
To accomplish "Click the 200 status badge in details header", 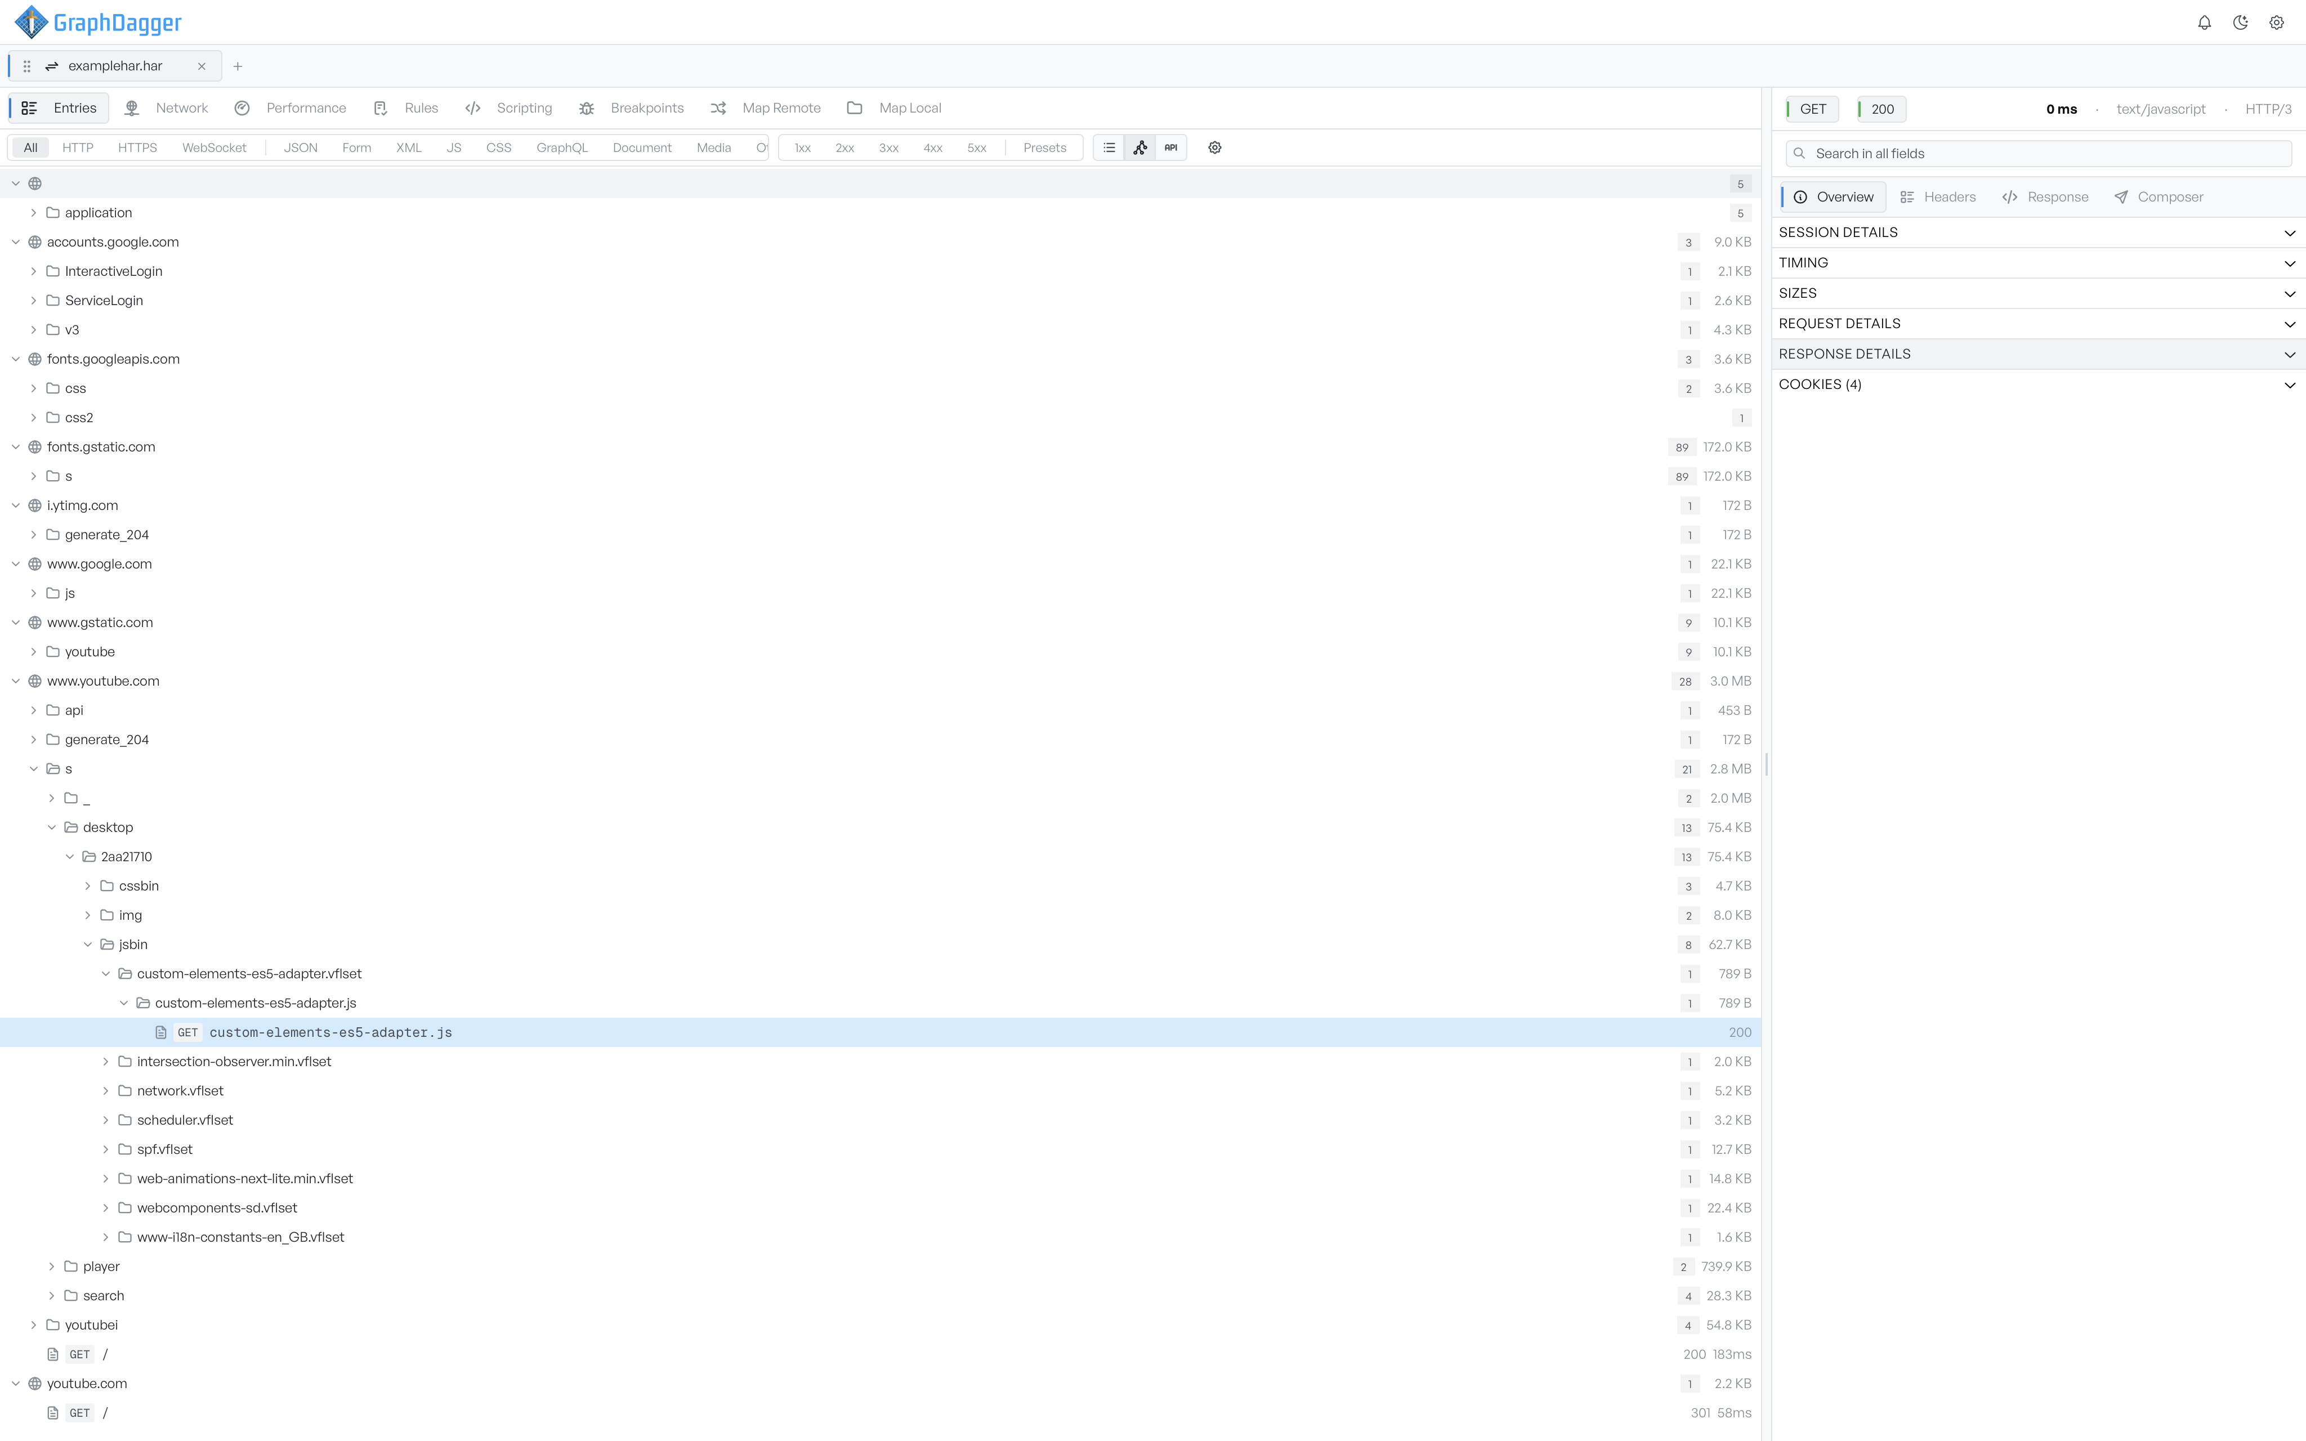I will [x=1882, y=109].
